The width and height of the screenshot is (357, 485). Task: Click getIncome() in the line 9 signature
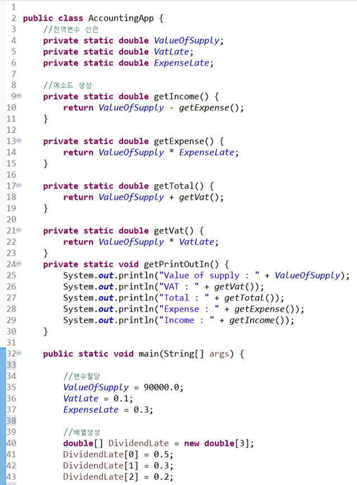tap(182, 97)
